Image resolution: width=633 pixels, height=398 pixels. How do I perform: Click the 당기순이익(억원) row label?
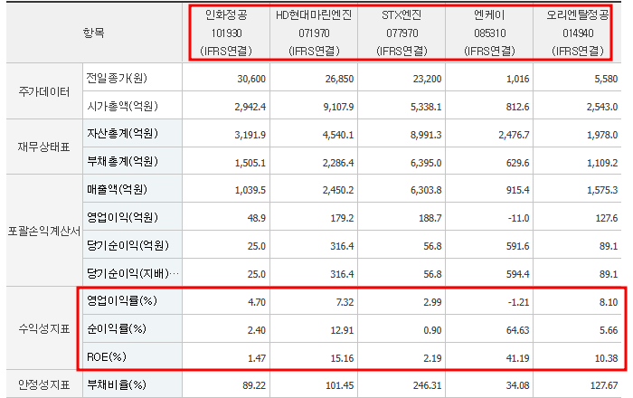click(x=128, y=245)
